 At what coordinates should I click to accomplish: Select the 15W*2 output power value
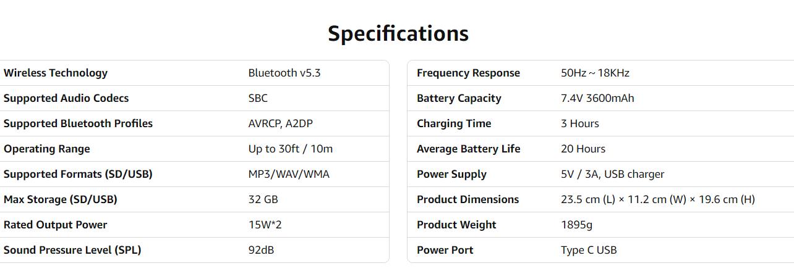(265, 225)
